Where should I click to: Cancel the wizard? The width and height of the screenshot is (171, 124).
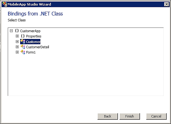pos(156,116)
